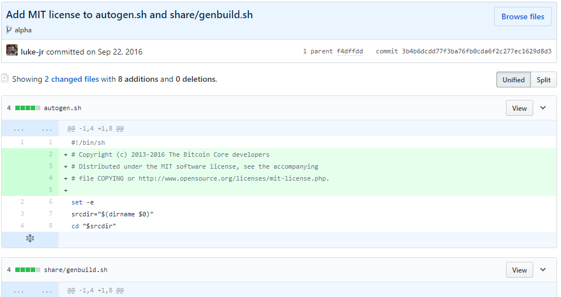View the autogen.sh file
The width and height of the screenshot is (561, 297).
[x=519, y=108]
